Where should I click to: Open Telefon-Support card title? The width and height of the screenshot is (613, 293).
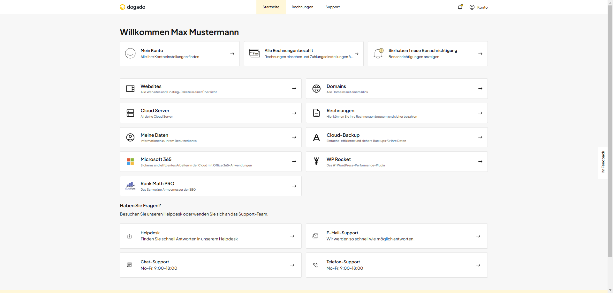[343, 262]
